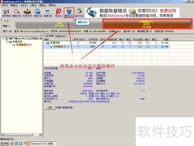194x146 pixels.
Task: Open the 免费试用 banner link
Action: [x=168, y=11]
